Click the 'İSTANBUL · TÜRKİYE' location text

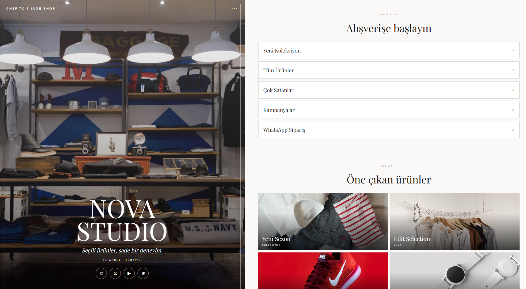coord(122,260)
